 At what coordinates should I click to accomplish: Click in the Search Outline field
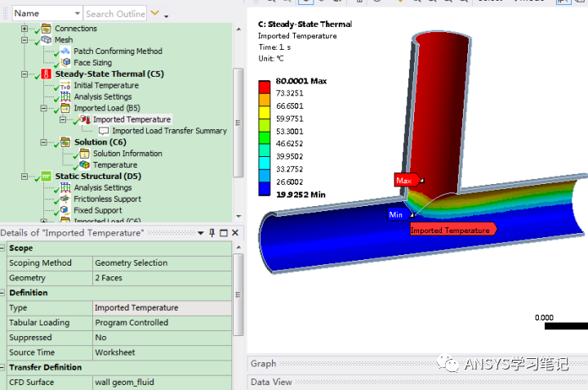coord(114,14)
